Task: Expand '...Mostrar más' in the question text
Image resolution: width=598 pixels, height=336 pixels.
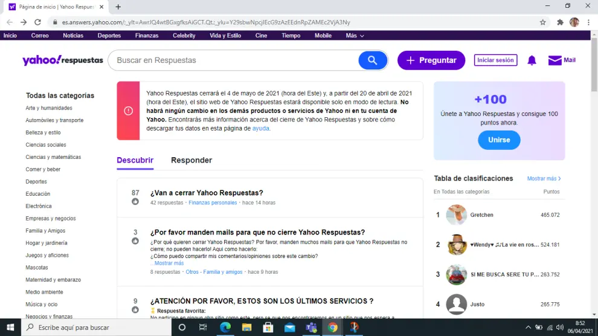Action: [x=167, y=263]
